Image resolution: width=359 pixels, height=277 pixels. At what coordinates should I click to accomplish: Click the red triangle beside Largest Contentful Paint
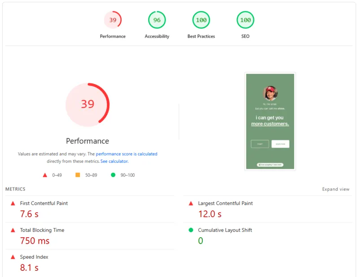click(191, 203)
